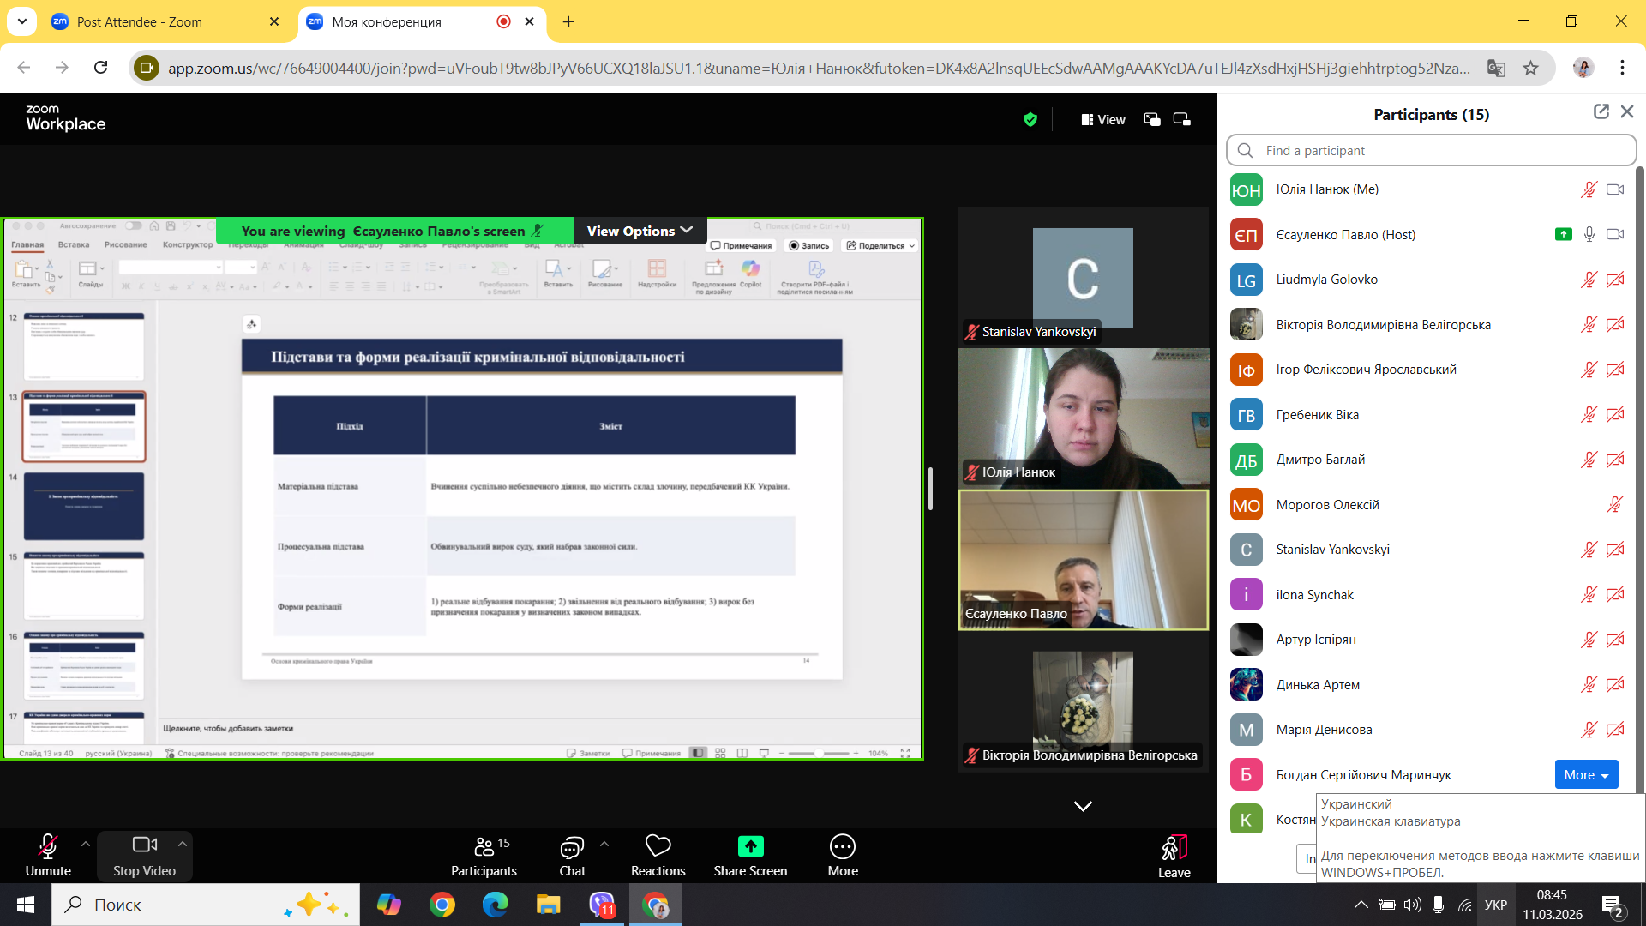Switch to Post Attendee - Zoom tab

click(140, 21)
